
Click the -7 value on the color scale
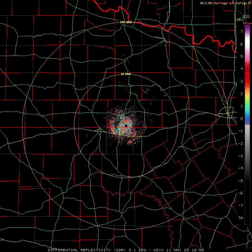241,206
